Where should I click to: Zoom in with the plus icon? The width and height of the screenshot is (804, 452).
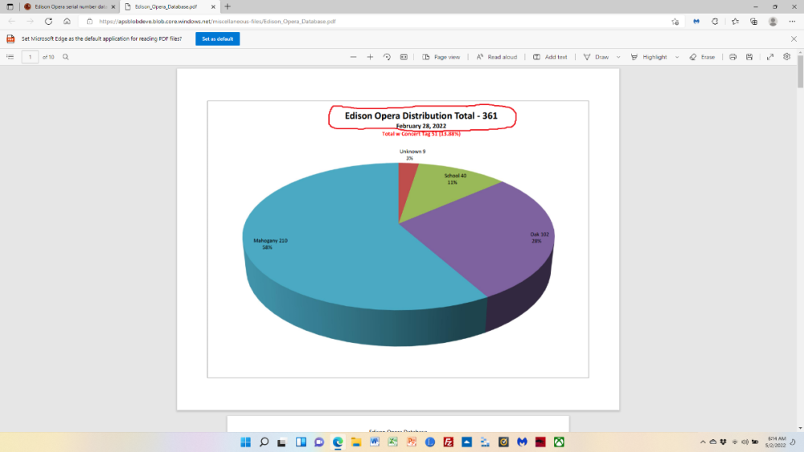coord(370,57)
